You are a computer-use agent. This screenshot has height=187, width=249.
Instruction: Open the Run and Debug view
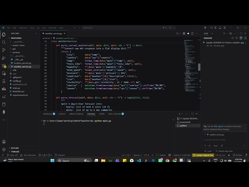[x=4, y=58]
